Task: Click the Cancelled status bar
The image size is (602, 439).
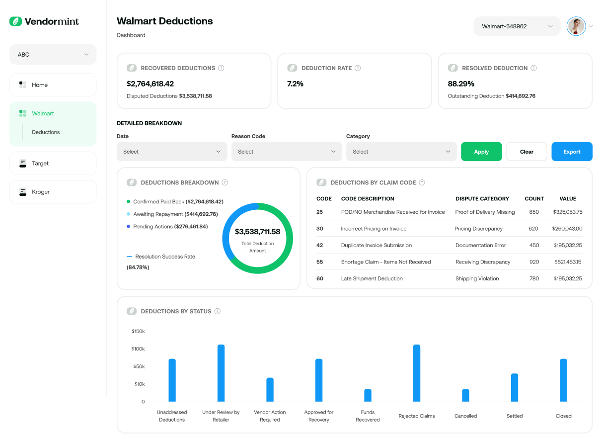Action: coord(465,395)
